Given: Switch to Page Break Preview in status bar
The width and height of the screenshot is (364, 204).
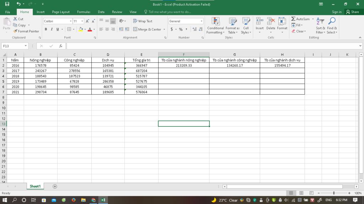Looking at the screenshot, I should click(x=311, y=193).
